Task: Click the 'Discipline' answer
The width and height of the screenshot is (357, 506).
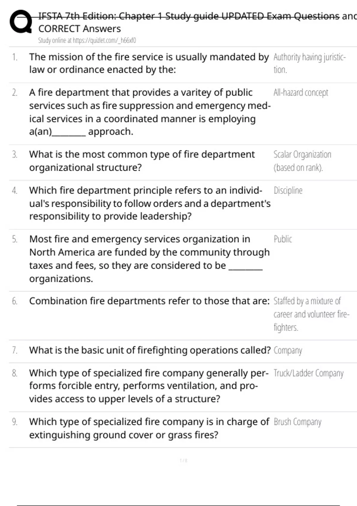Action: [x=288, y=190]
